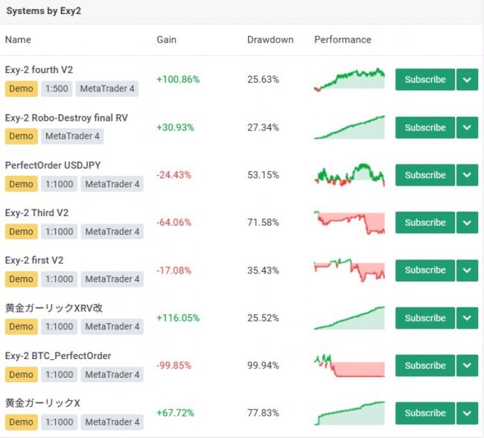Subscribe to Exy-2 Third V2 system

coord(424,223)
